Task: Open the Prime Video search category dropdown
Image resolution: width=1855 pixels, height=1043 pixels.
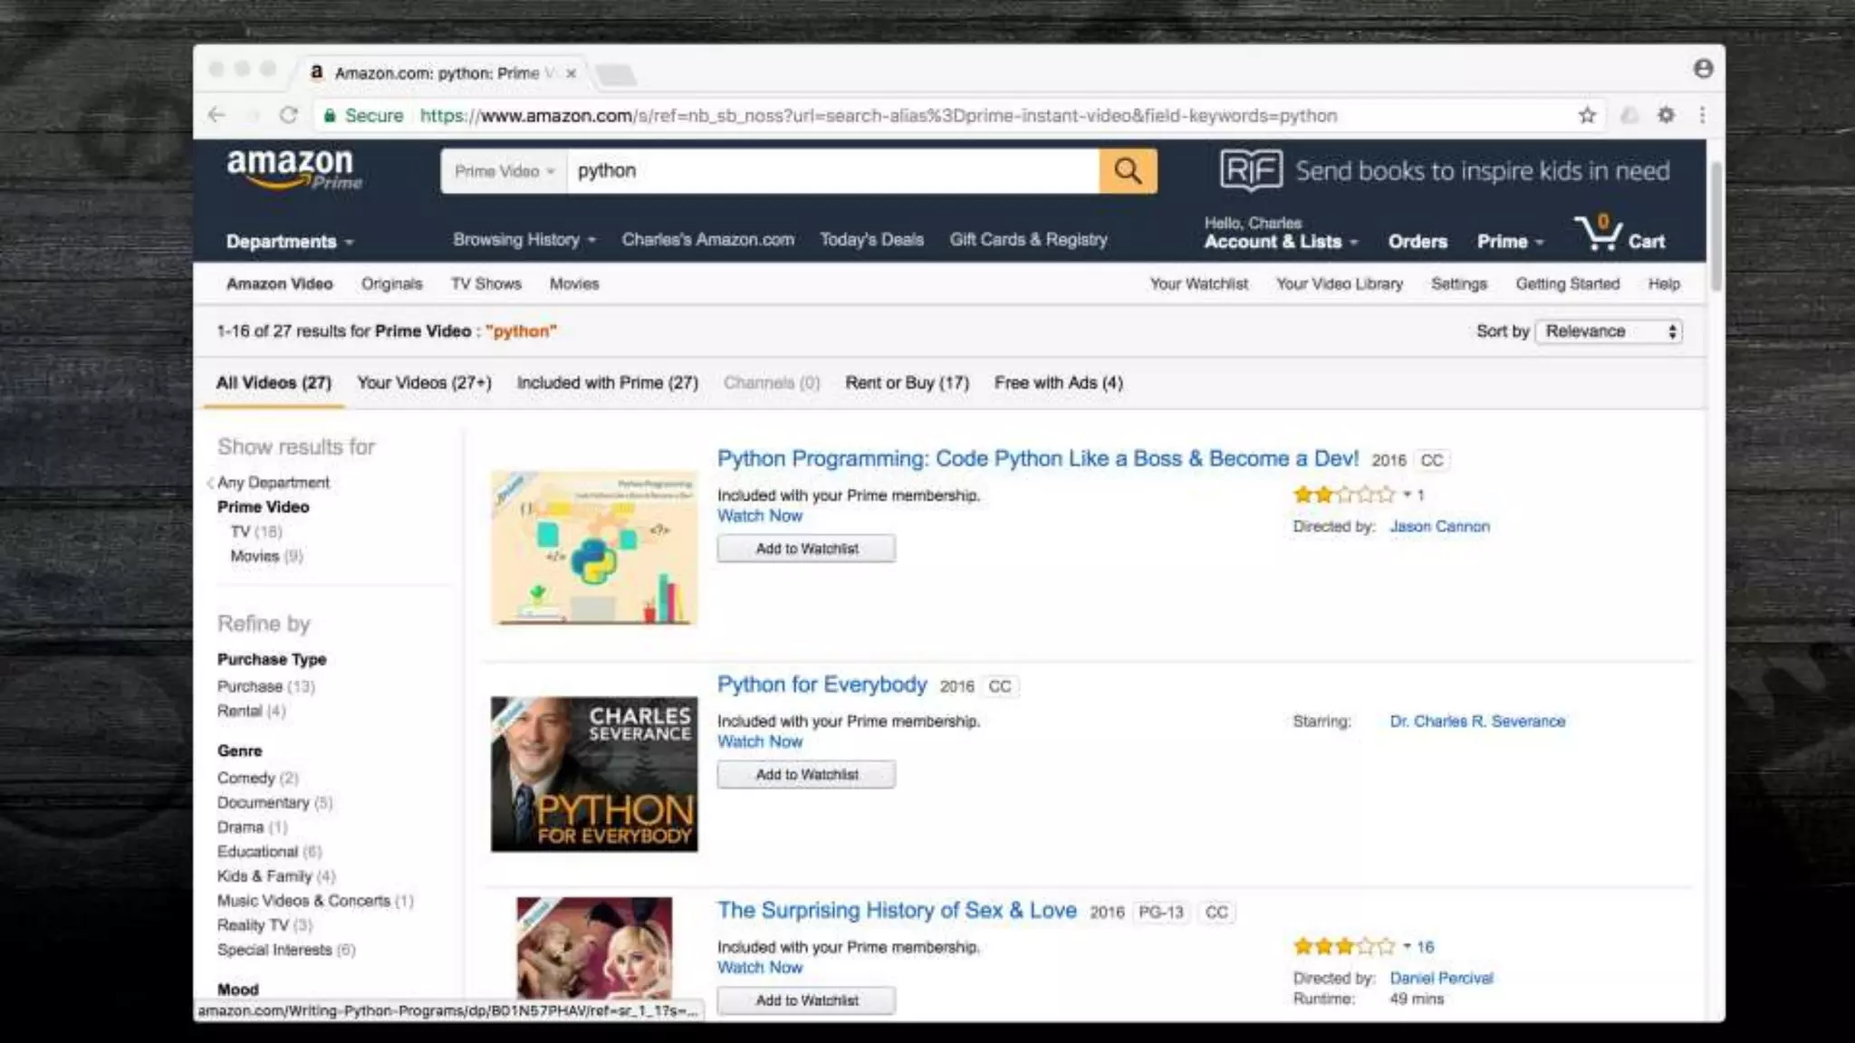Action: pyautogui.click(x=504, y=171)
